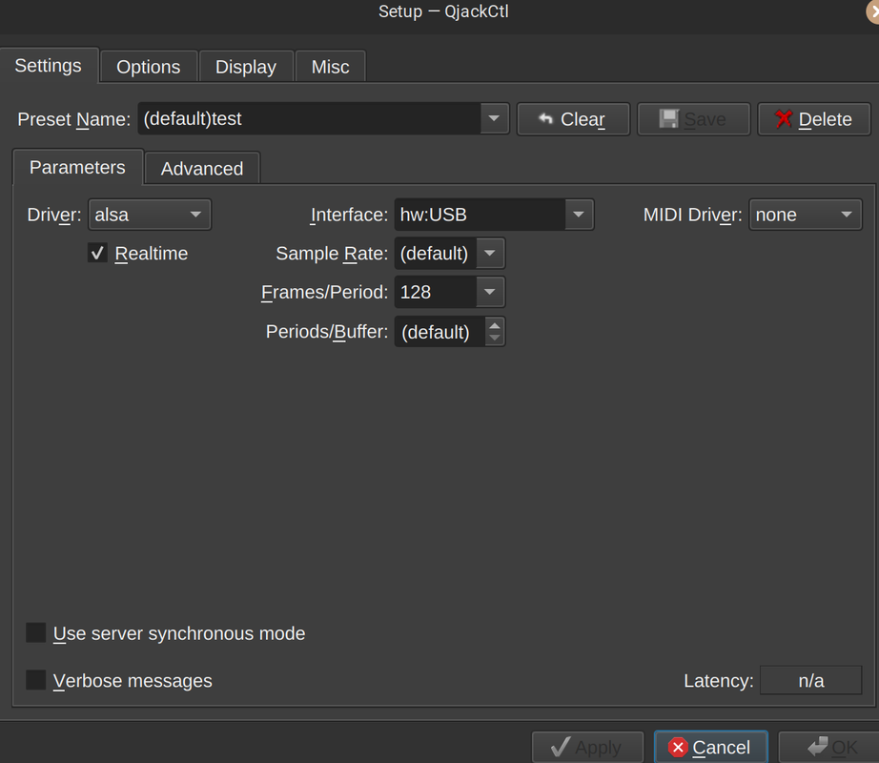879x763 pixels.
Task: Open the Options tab
Action: [149, 67]
